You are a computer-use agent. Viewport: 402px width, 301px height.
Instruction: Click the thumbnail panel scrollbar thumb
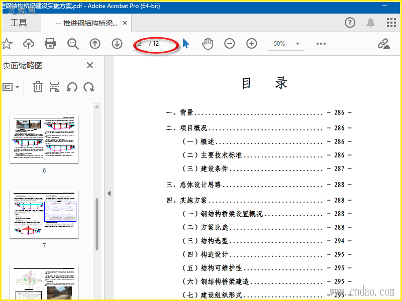click(97, 224)
